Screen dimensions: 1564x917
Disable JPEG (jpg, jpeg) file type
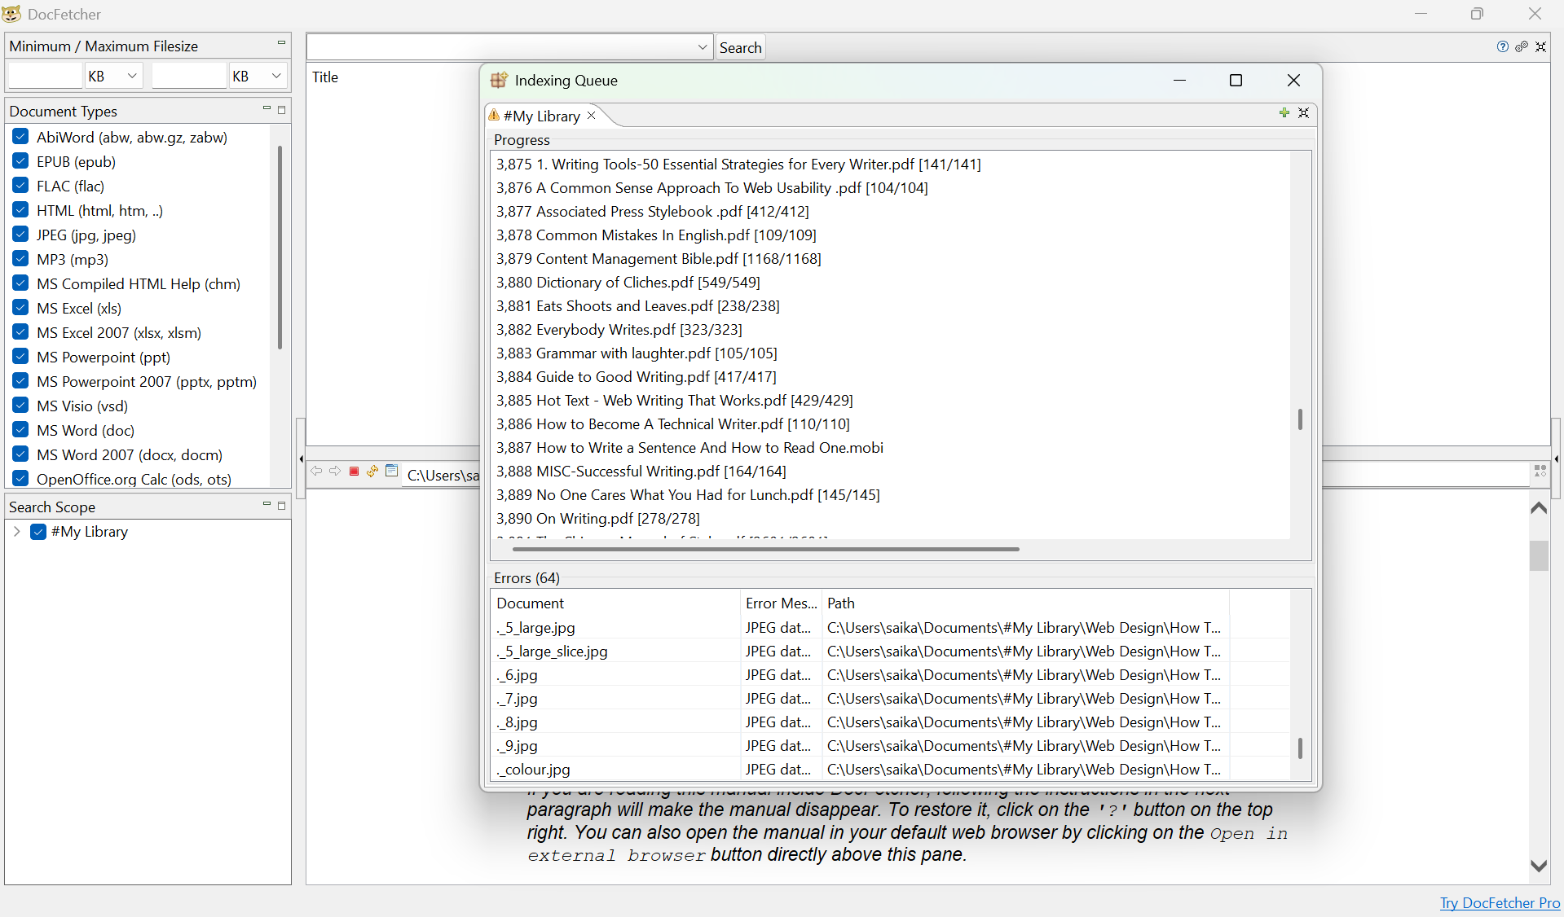pyautogui.click(x=21, y=235)
